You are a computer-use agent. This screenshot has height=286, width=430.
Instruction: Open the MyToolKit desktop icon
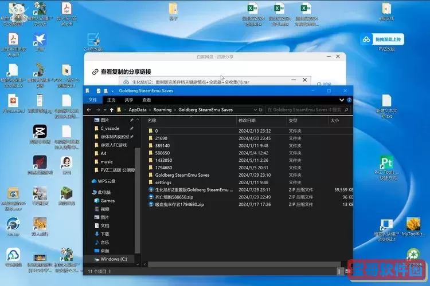click(x=413, y=227)
